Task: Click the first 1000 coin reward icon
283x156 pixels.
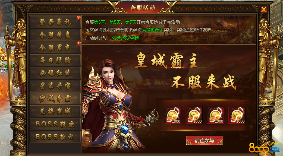Action: (172, 115)
